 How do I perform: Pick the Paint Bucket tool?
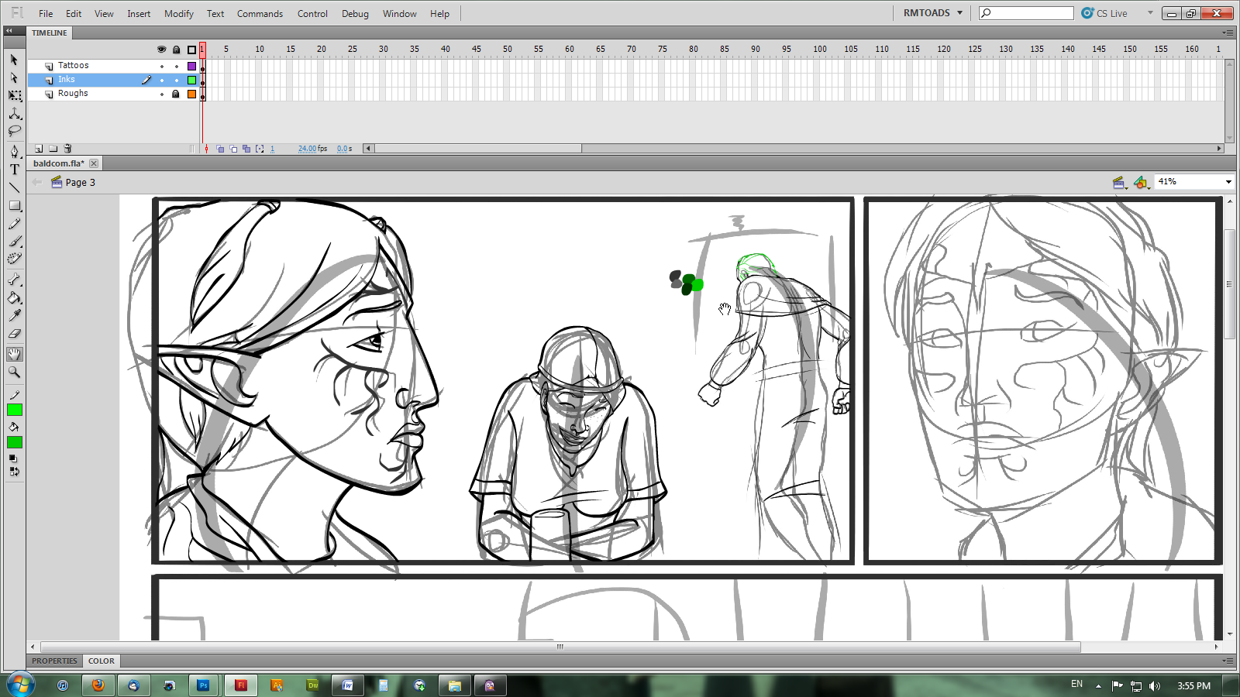[x=15, y=298]
